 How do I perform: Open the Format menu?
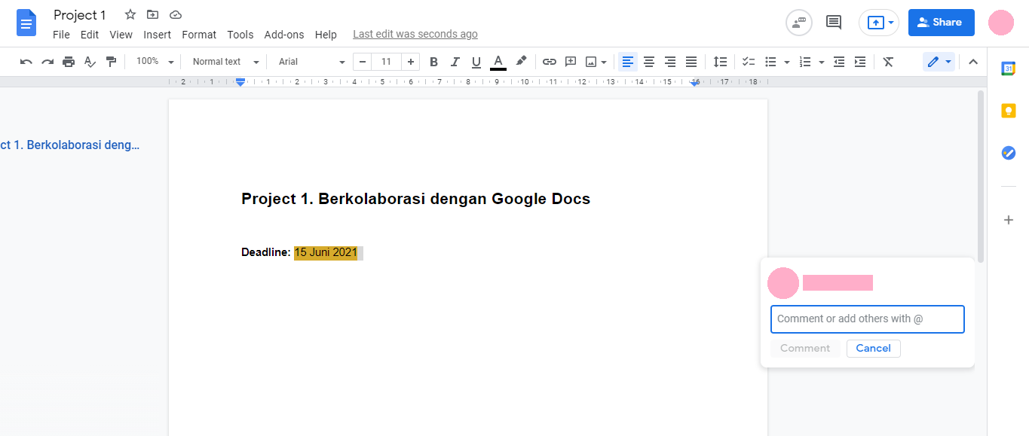click(x=199, y=35)
